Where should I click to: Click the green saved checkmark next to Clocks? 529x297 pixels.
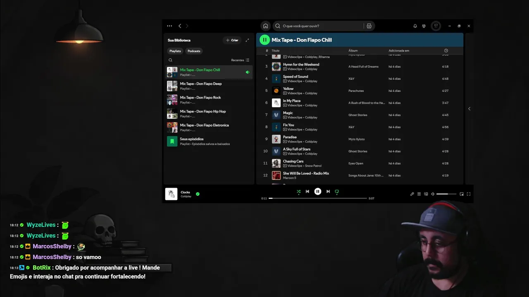click(198, 194)
